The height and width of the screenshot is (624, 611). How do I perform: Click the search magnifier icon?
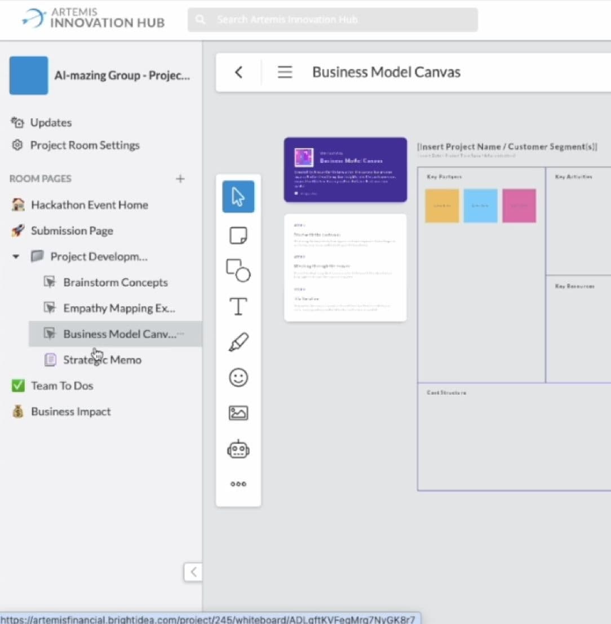click(200, 19)
